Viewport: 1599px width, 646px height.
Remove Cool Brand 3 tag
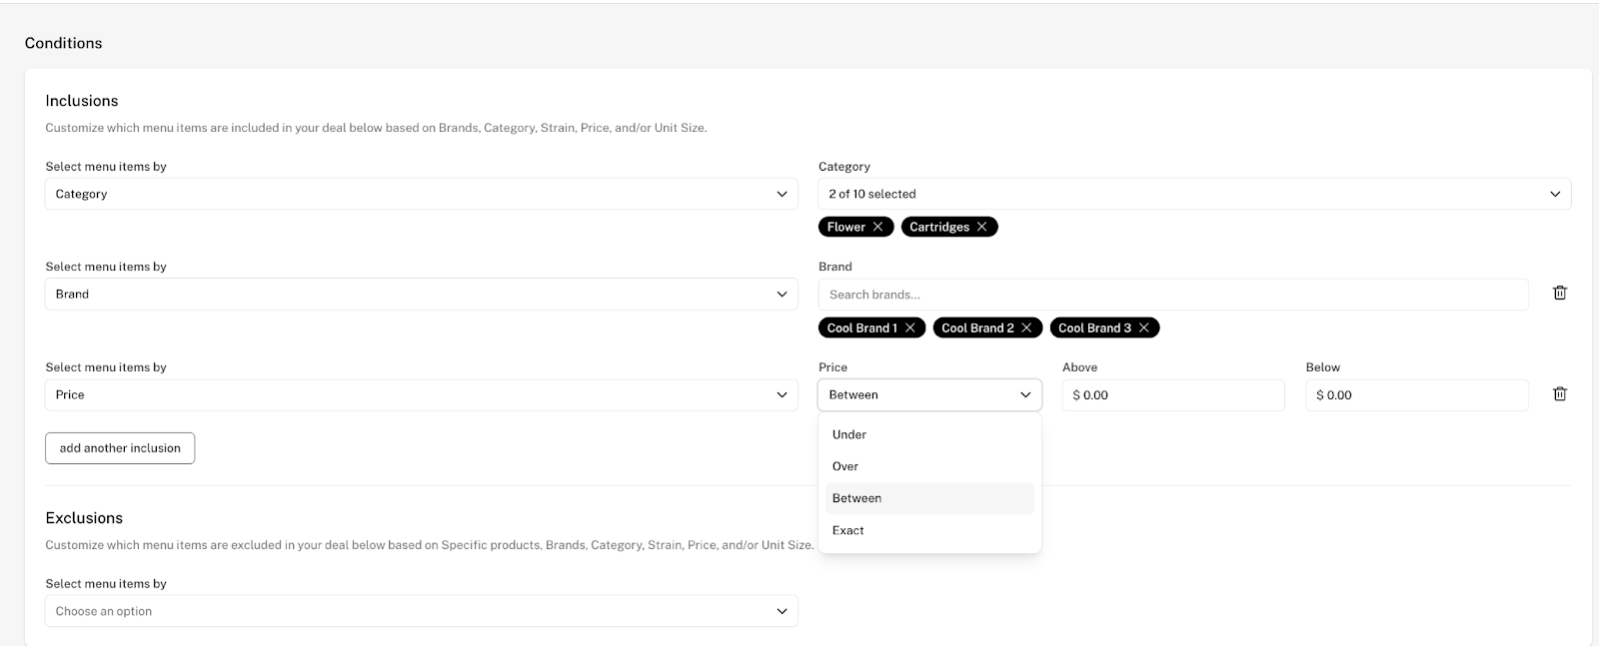click(x=1143, y=327)
